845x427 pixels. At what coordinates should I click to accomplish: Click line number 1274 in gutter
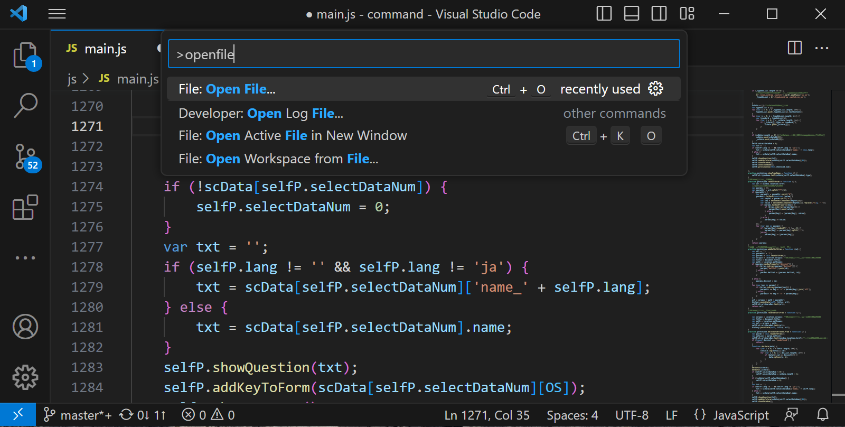87,187
